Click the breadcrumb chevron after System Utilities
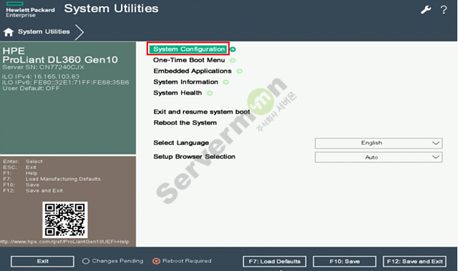458x271 pixels. 79,32
